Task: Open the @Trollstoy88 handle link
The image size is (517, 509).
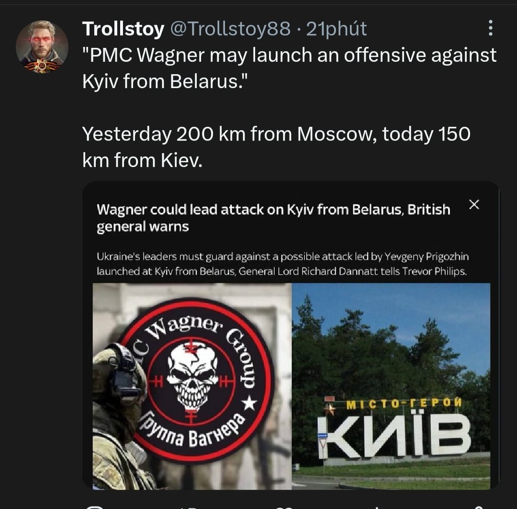Action: click(231, 30)
